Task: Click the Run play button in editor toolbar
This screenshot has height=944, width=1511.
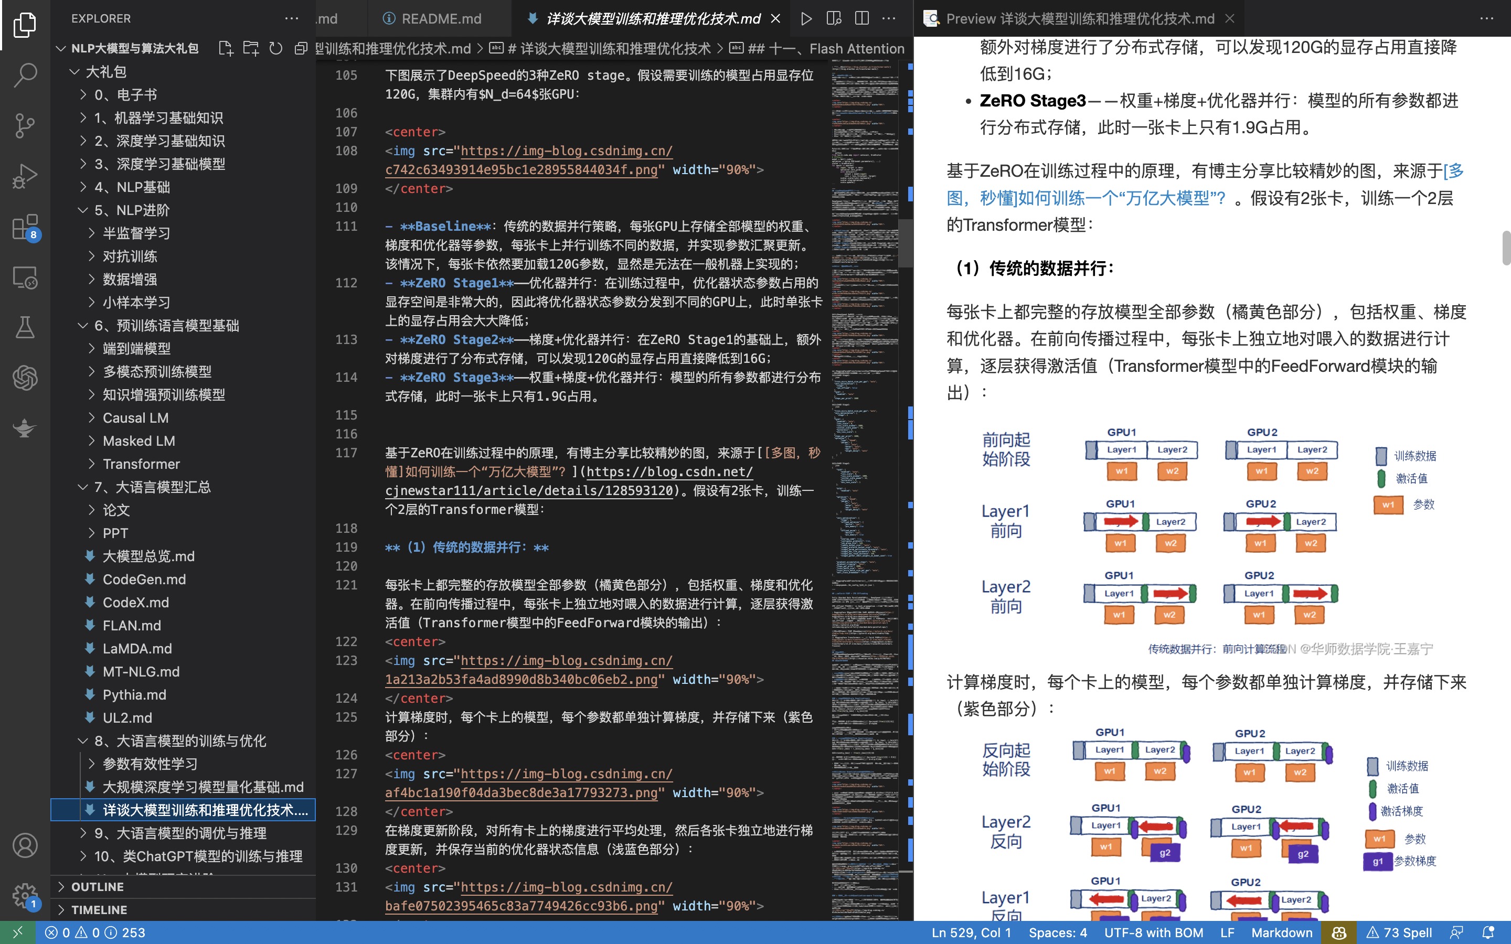Action: 806,19
